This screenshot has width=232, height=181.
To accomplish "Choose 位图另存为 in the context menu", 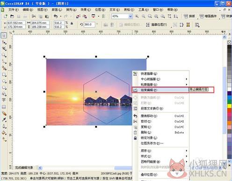I will (x=160, y=143).
